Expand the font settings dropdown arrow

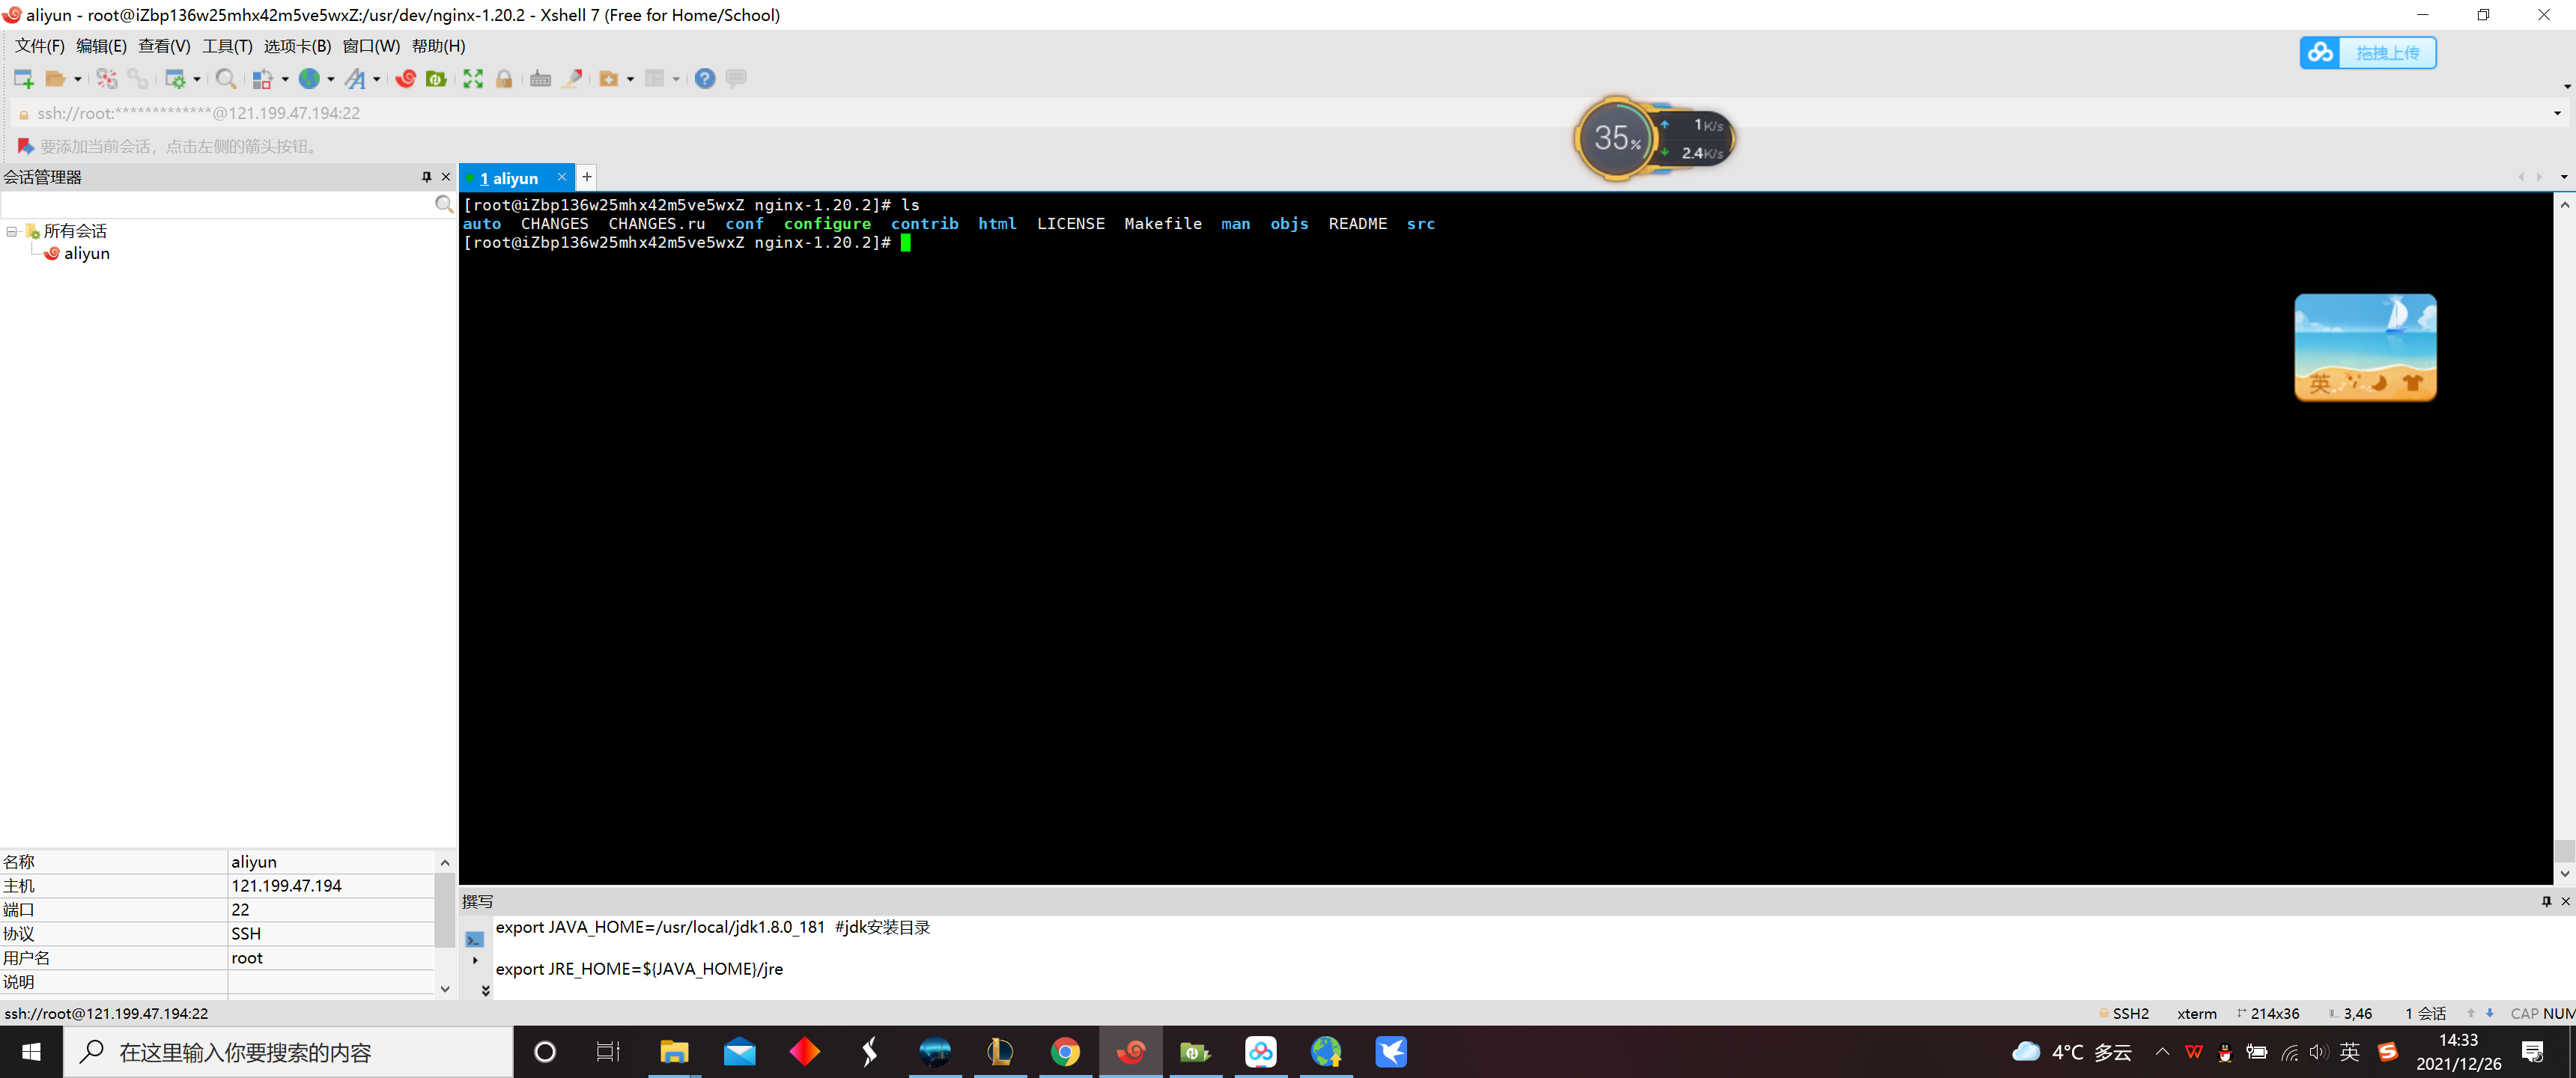[378, 78]
